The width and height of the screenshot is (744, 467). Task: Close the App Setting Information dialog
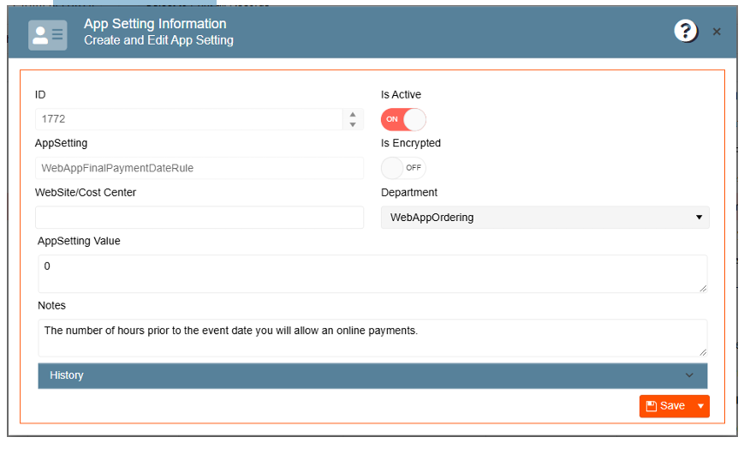717,32
